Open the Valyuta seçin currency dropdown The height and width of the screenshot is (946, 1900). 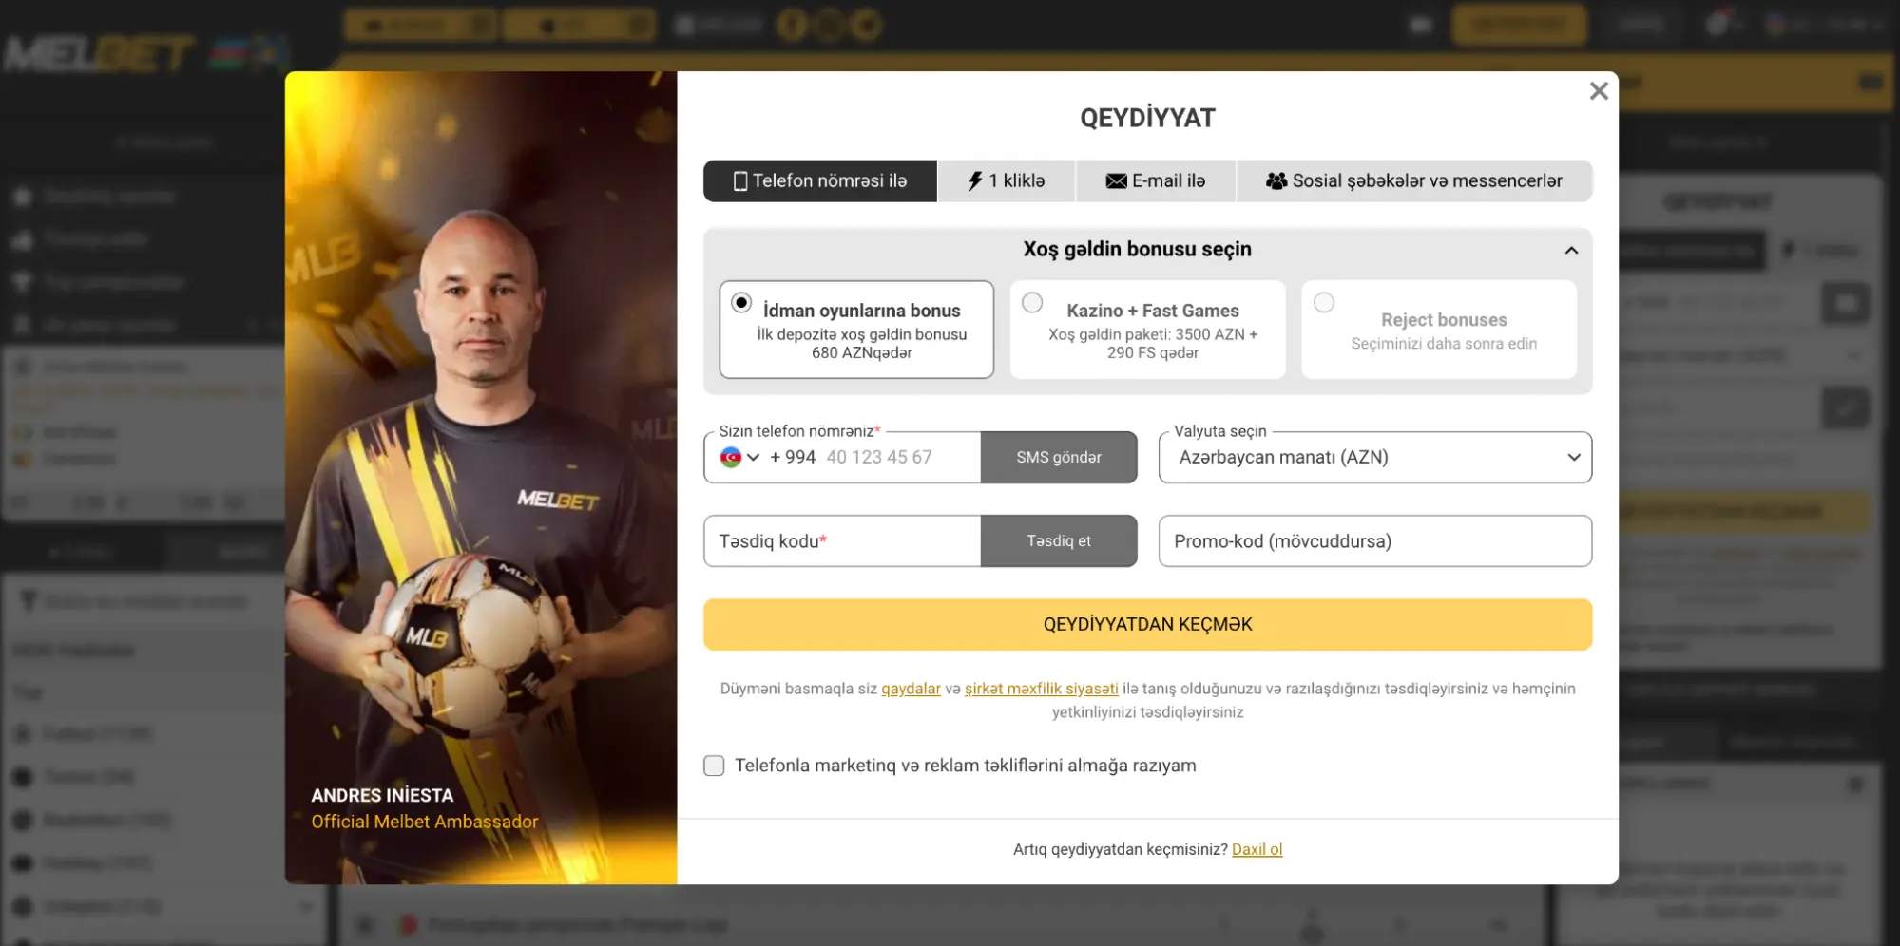coord(1375,458)
